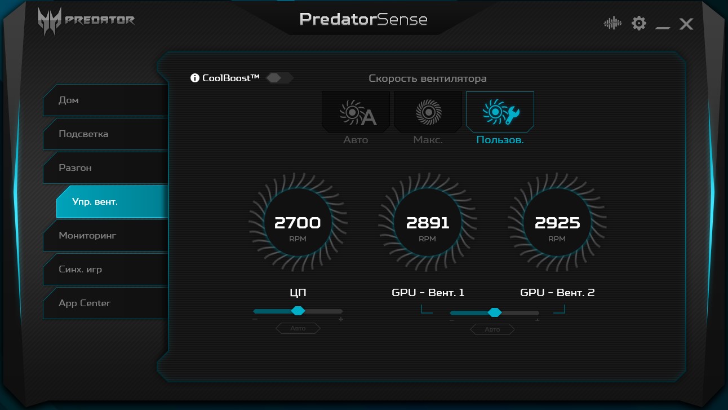The image size is (728, 410).
Task: Select the Макс. fan speed mode icon
Action: point(428,112)
